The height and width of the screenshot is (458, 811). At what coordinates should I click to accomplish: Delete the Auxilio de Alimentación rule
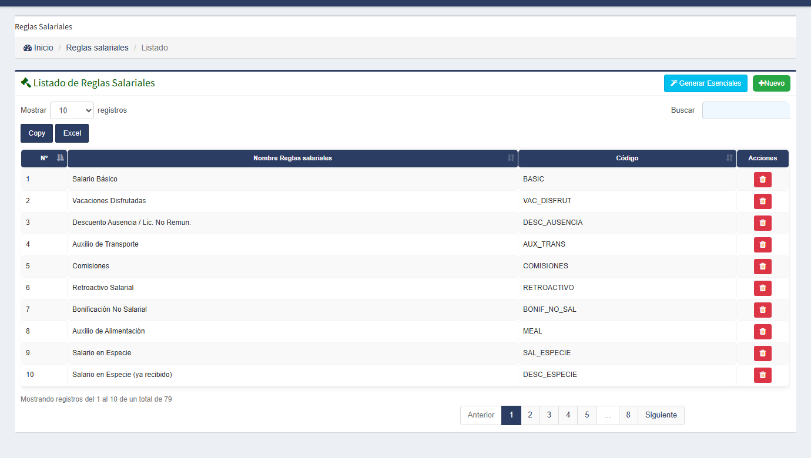coord(762,332)
